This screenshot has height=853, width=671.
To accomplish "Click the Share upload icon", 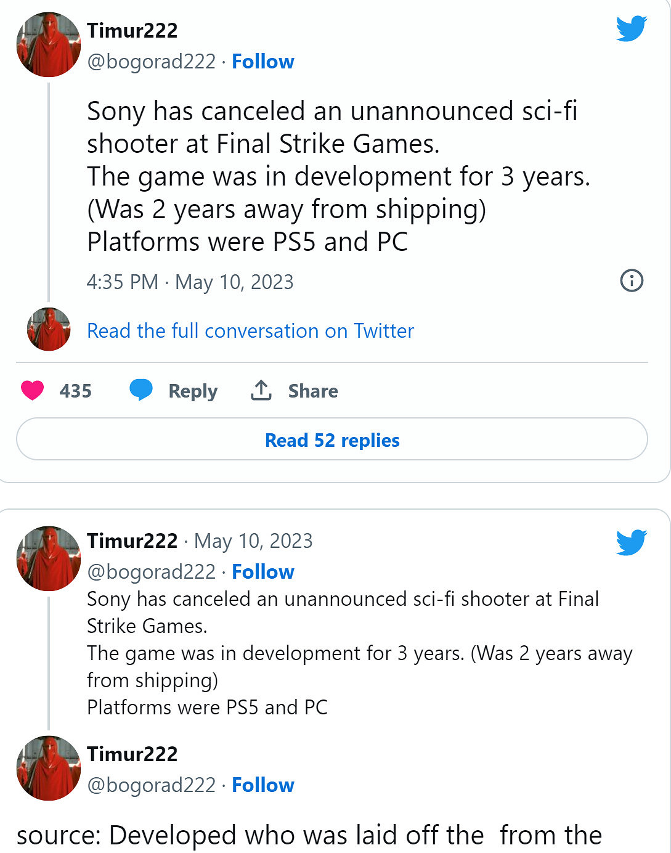I will click(x=261, y=390).
